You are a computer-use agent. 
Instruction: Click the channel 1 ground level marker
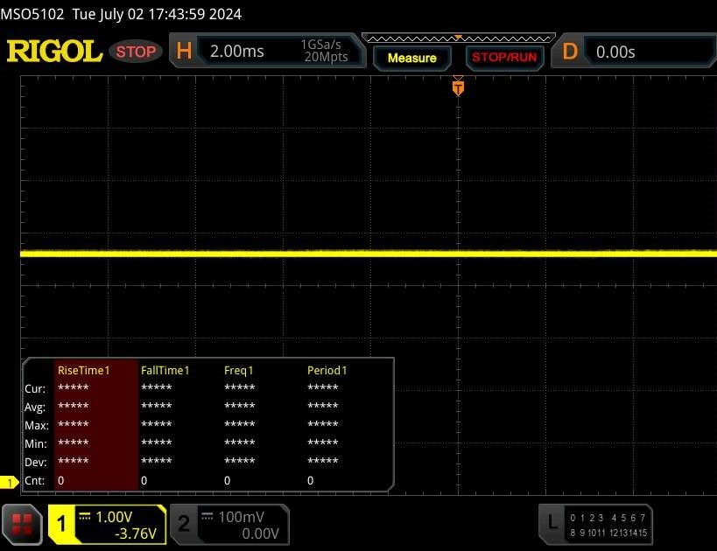pyautogui.click(x=9, y=482)
